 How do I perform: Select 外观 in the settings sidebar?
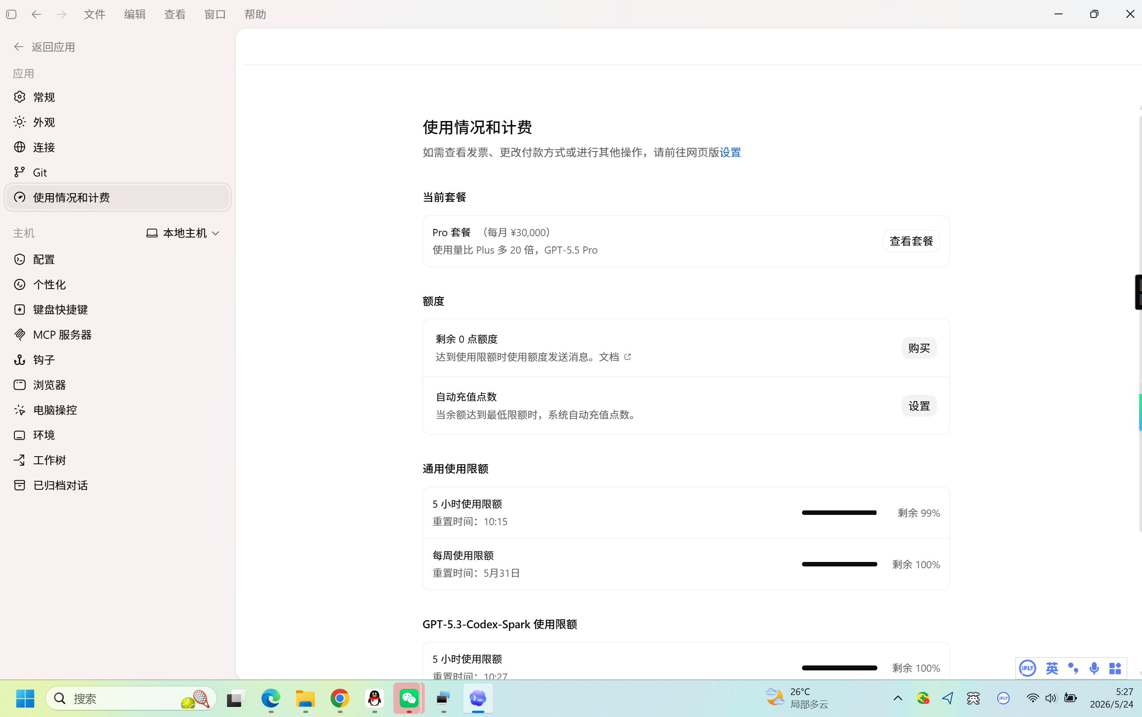tap(118, 122)
